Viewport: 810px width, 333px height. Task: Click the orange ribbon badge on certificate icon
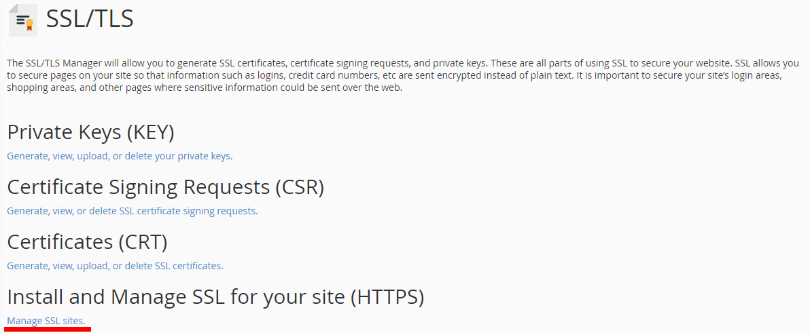tap(29, 24)
